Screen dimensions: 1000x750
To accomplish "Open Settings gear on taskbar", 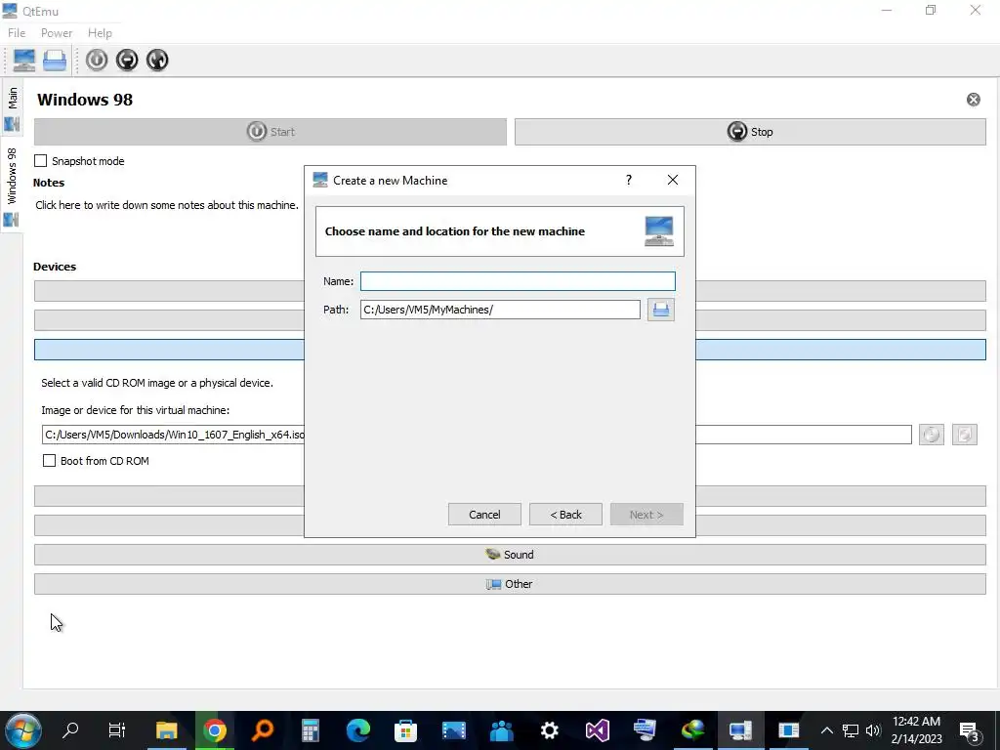I will tap(550, 730).
